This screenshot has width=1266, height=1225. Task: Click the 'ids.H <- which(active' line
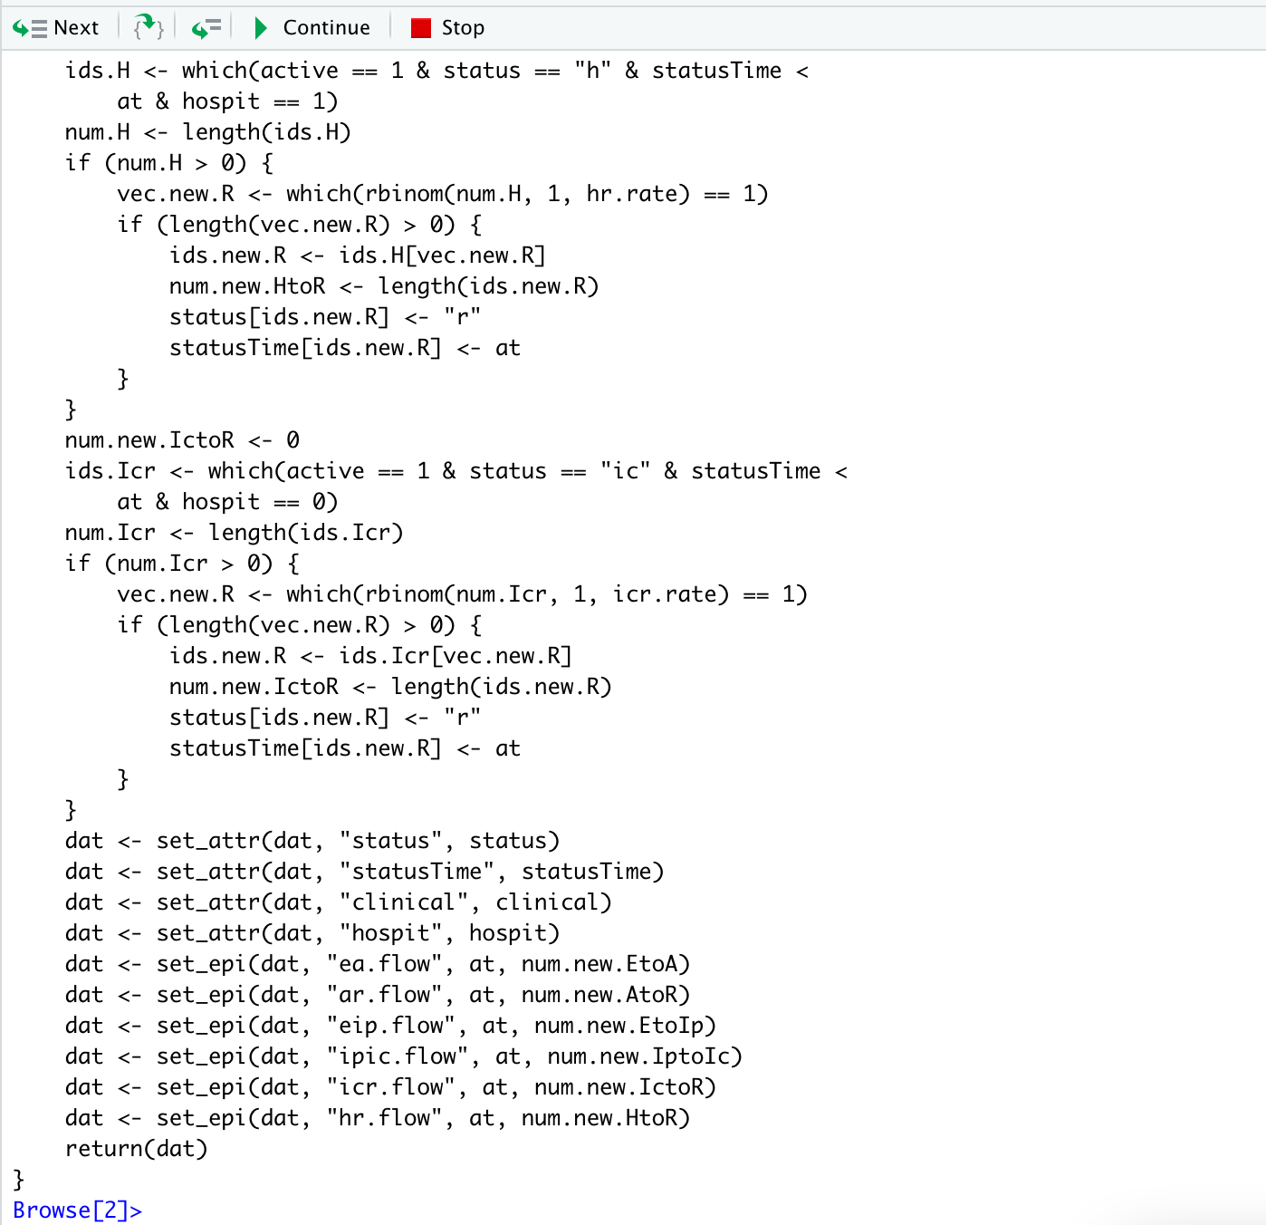[x=436, y=71]
